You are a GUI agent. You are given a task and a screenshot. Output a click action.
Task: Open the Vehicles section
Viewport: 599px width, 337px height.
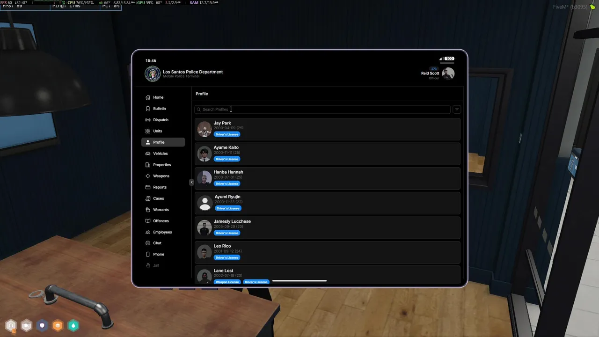(163, 154)
